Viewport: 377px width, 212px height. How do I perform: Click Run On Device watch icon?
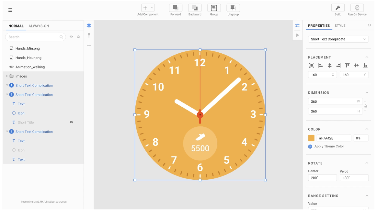coord(357,8)
